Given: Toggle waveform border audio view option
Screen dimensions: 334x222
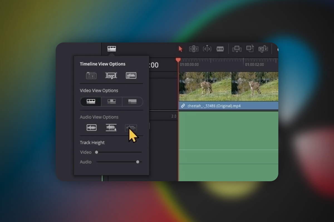Looking at the screenshot, I should [x=131, y=128].
